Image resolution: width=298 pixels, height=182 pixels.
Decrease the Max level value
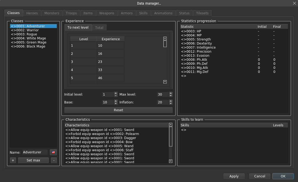171,96
